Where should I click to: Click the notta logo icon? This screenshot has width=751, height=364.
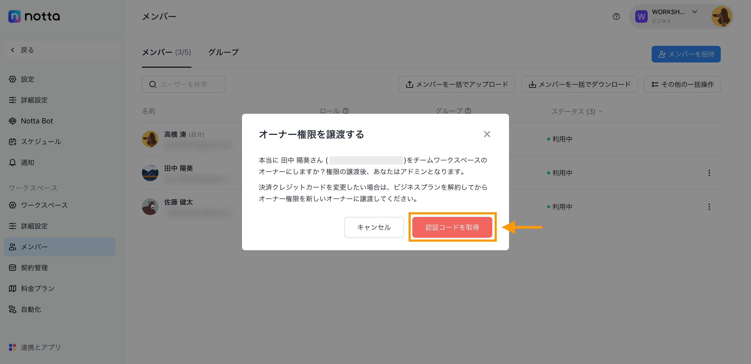pos(15,16)
